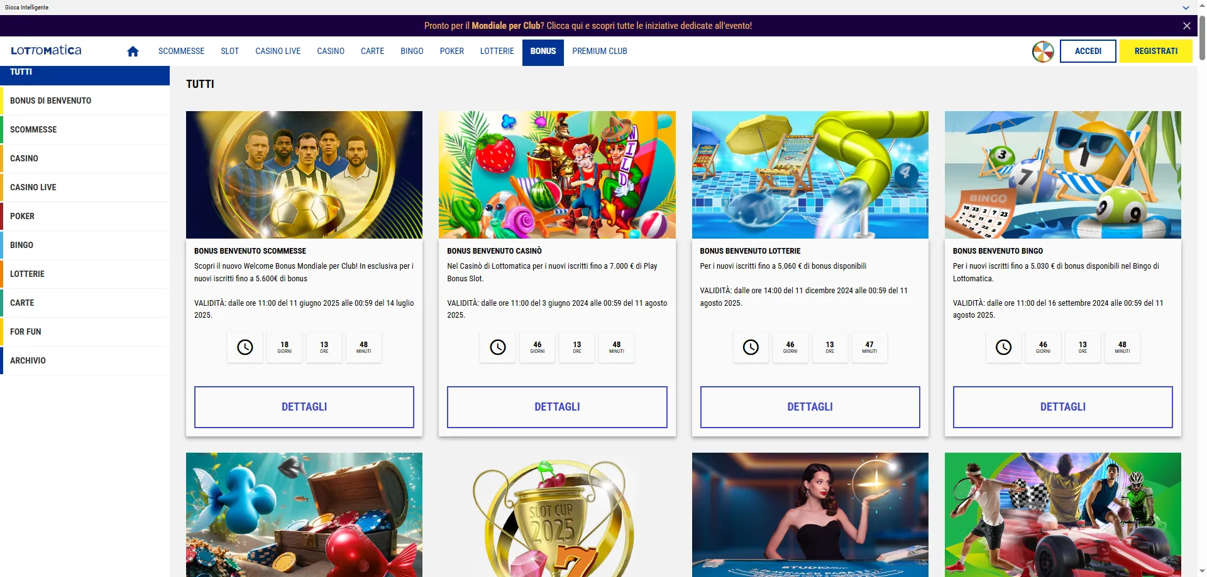Select Bonus di Benvenuto sidebar category

tap(51, 100)
